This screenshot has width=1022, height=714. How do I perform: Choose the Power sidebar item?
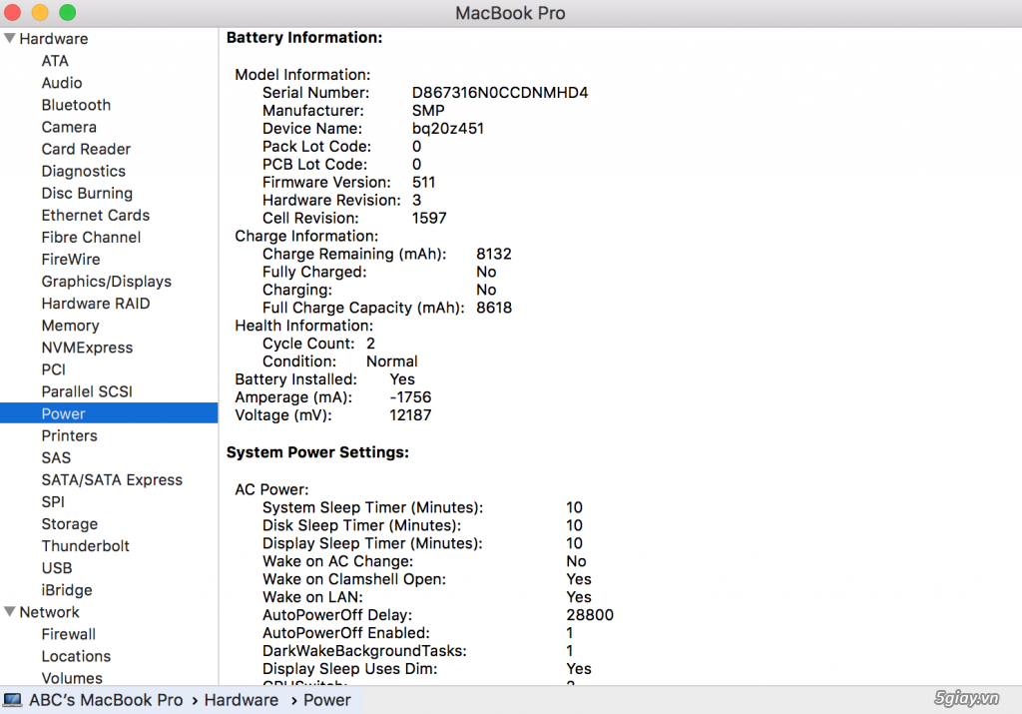63,413
